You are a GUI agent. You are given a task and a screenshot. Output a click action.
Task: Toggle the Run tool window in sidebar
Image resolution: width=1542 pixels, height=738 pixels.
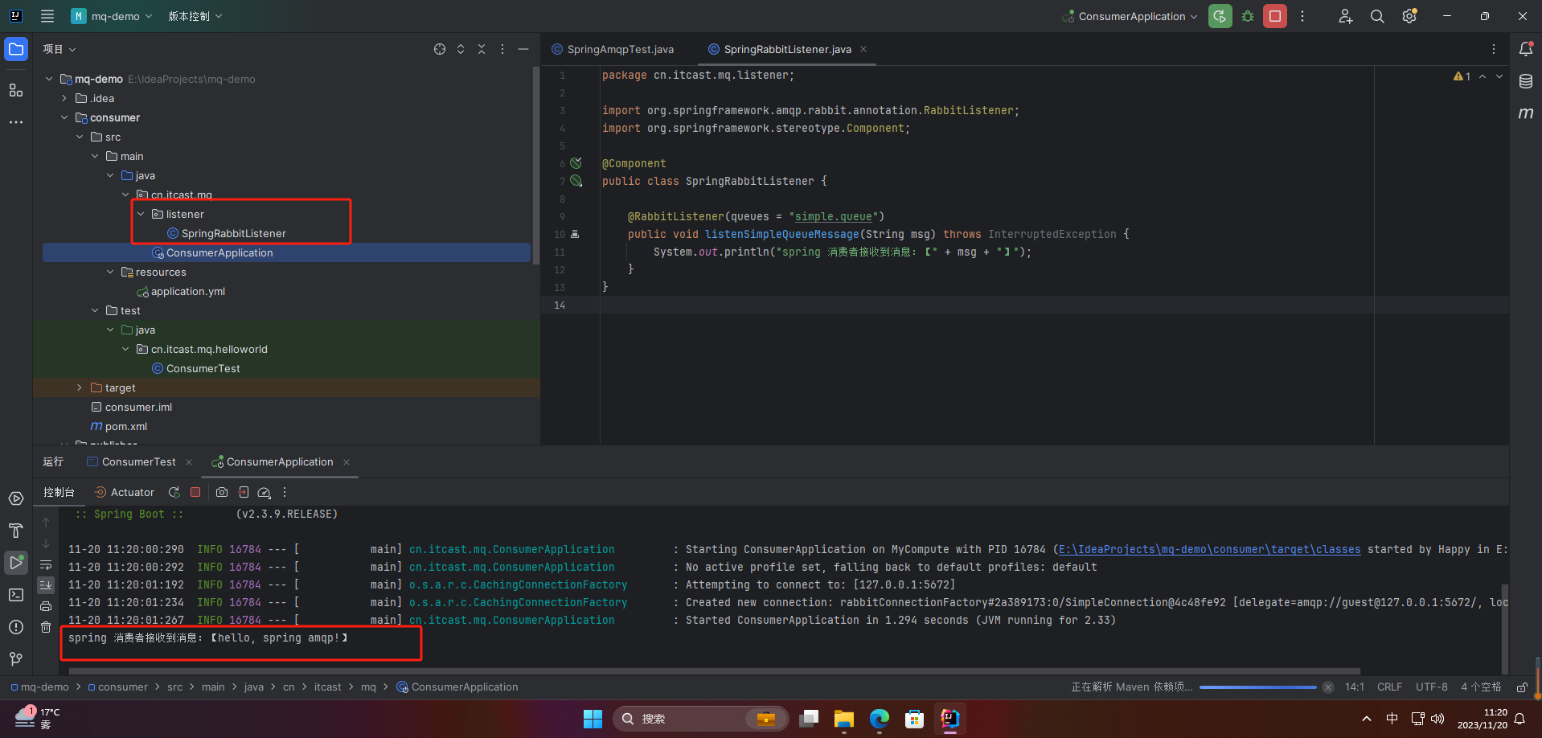point(16,563)
